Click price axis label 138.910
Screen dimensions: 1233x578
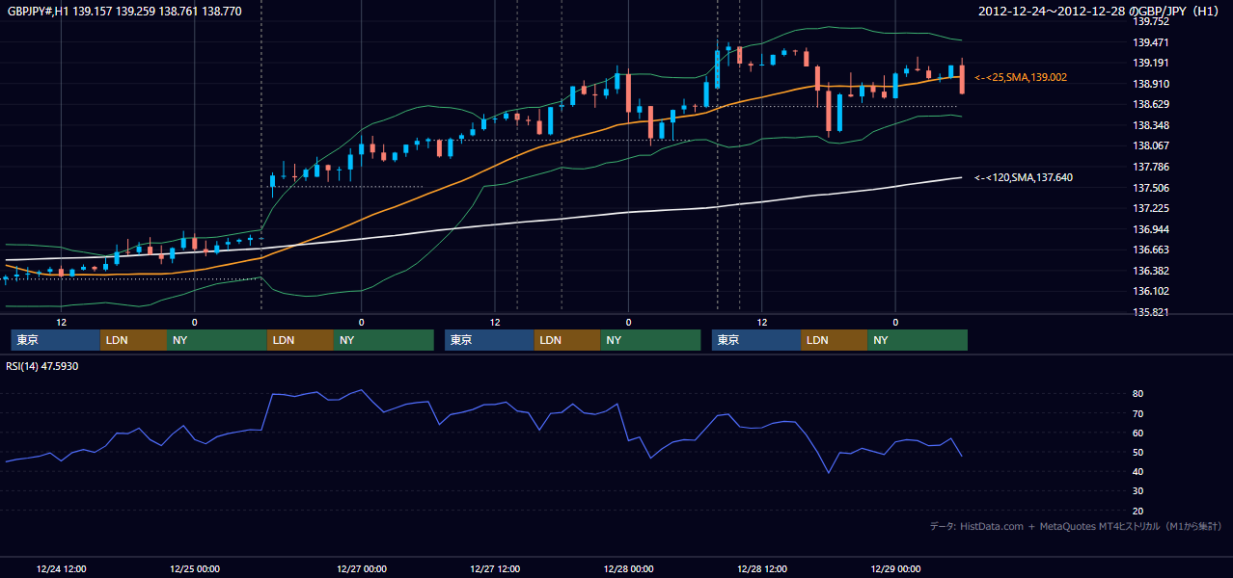1151,84
